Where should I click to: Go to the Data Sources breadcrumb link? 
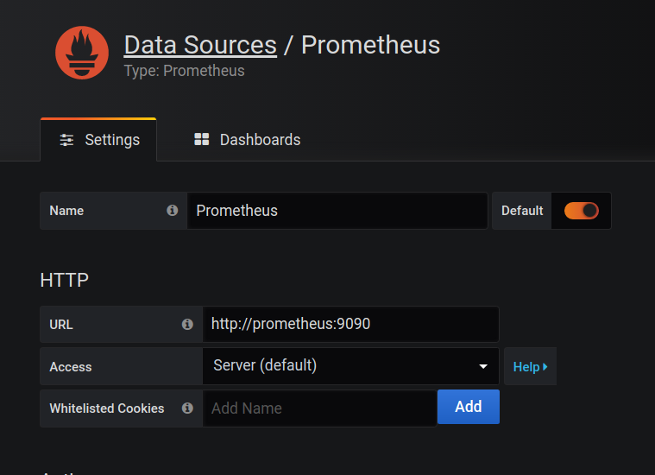point(200,45)
